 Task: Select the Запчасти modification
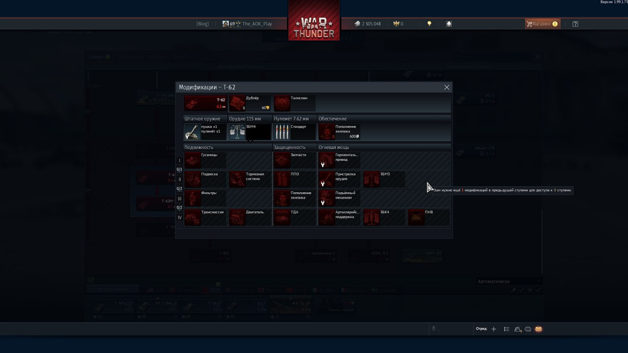(x=295, y=160)
